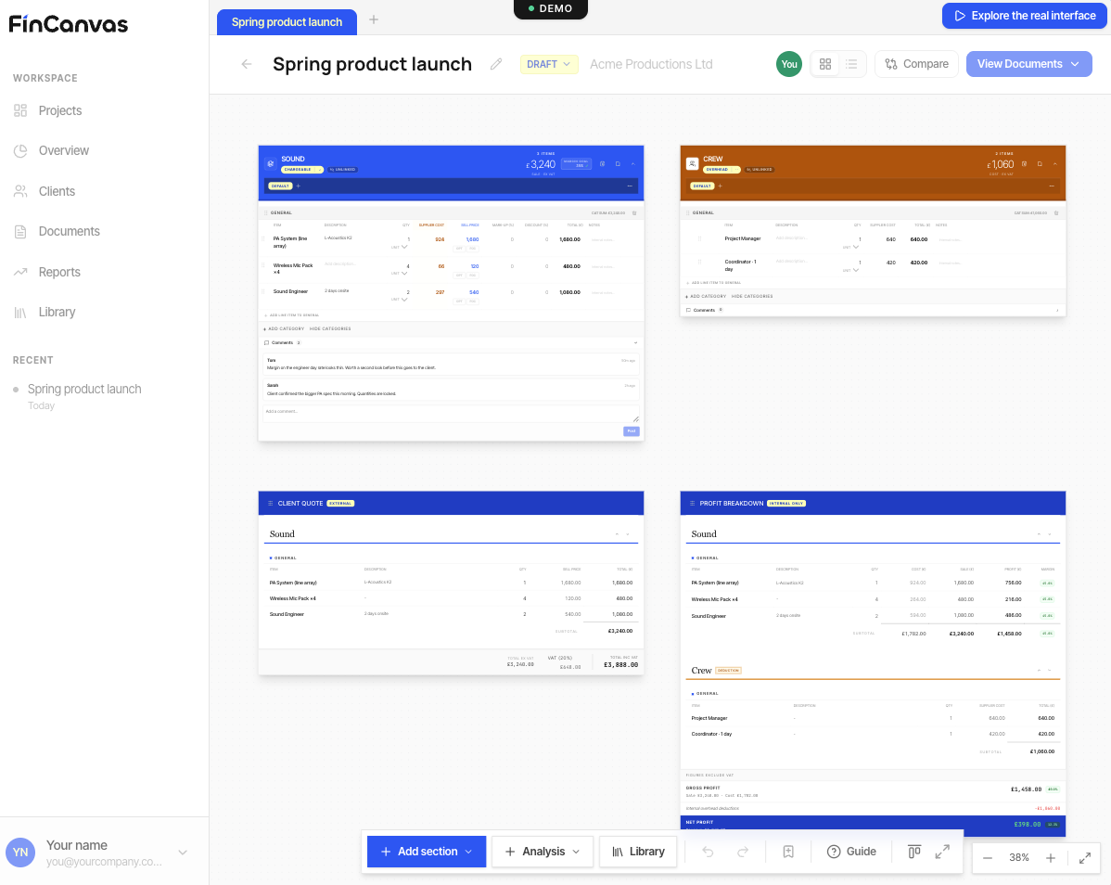Select the DEFAULT variant in Crew section

(x=702, y=186)
